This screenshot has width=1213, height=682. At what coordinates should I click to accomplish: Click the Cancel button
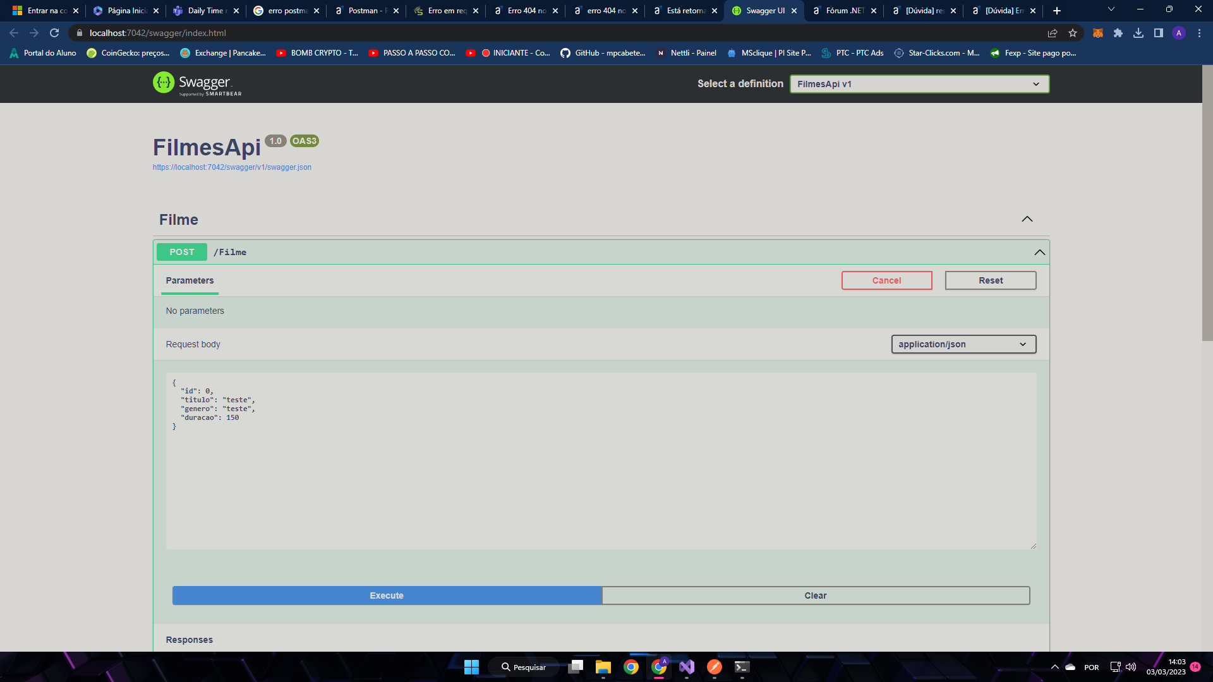[x=886, y=280]
